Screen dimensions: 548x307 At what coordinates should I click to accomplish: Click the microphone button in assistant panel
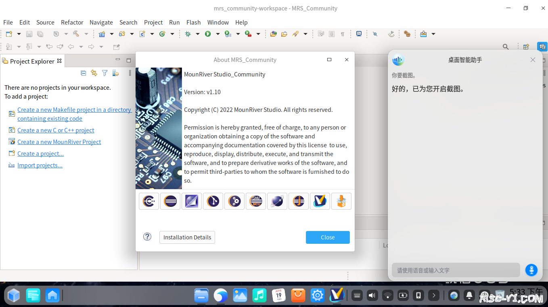click(x=531, y=270)
